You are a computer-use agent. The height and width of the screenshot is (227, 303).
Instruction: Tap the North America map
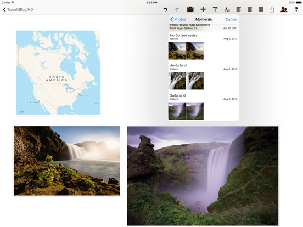tap(58, 72)
